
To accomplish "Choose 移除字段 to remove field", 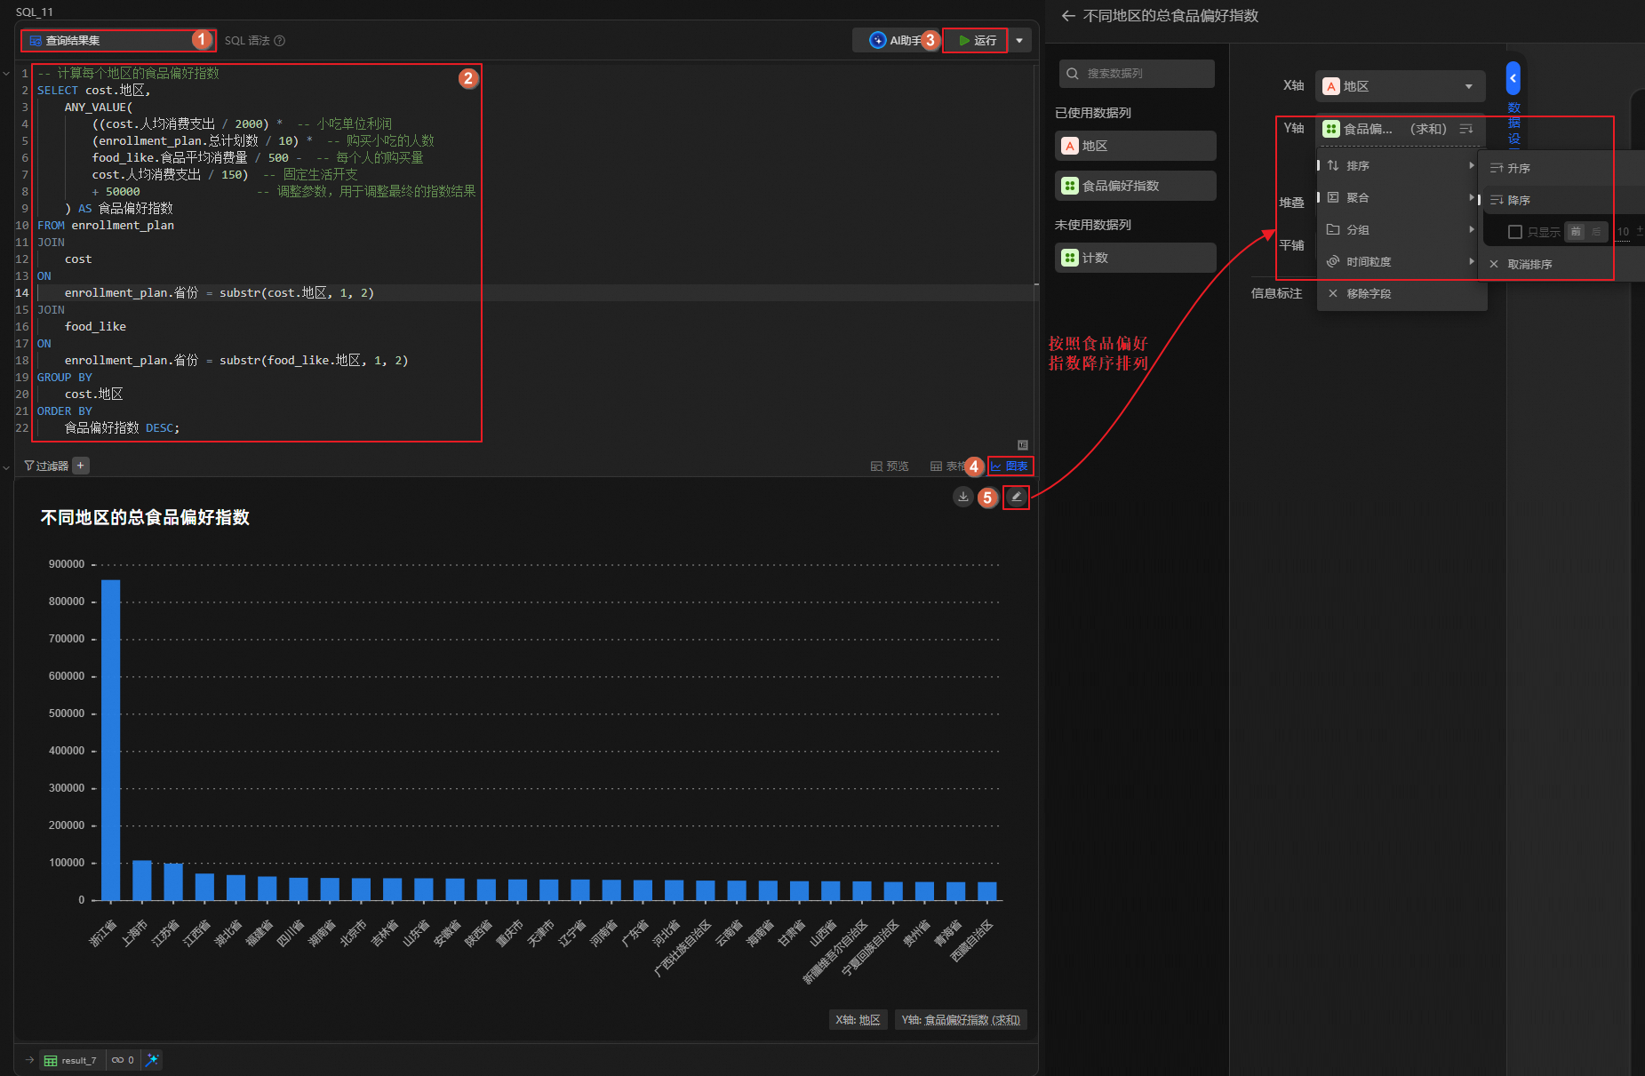I will pos(1401,293).
